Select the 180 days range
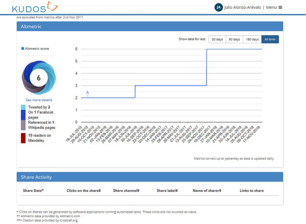The height and width of the screenshot is (224, 306). (252, 39)
